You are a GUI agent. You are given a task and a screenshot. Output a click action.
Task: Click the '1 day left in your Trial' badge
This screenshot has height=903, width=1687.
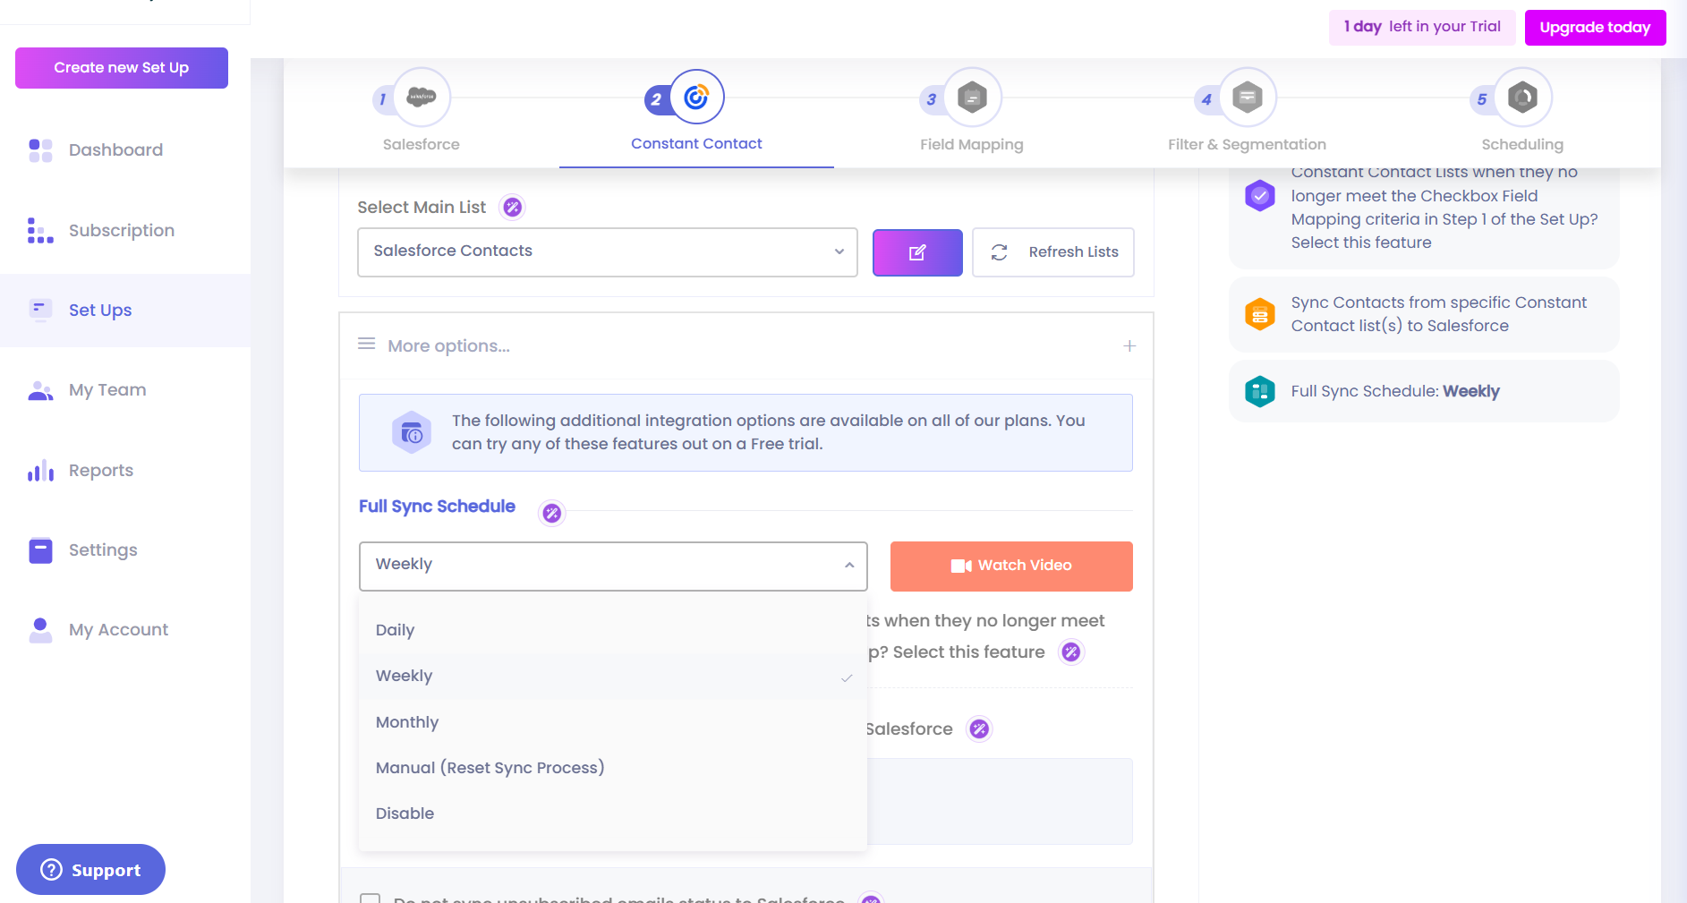point(1422,28)
